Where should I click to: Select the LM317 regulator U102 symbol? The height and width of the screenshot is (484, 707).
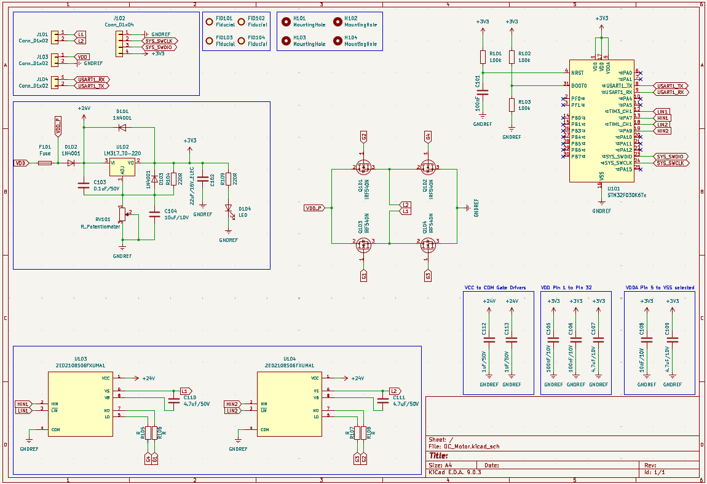[x=122, y=166]
